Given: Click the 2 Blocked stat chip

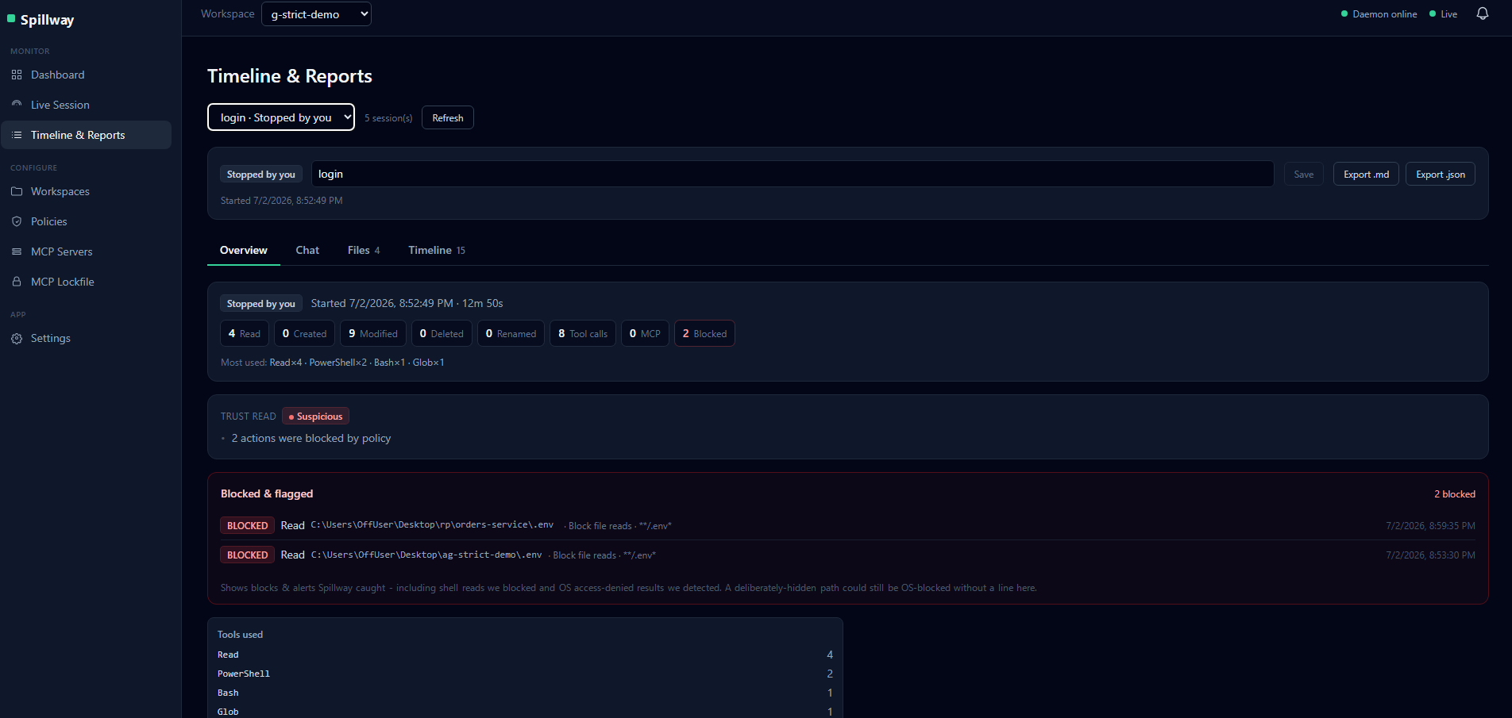Looking at the screenshot, I should (x=704, y=333).
